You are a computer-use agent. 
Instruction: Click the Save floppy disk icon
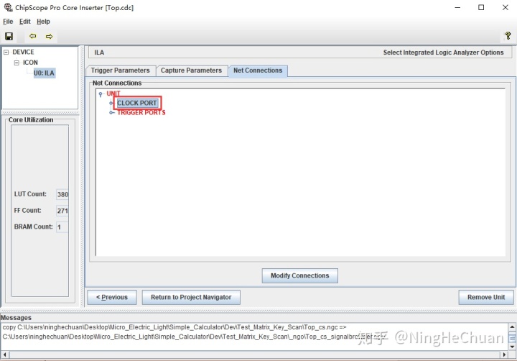pyautogui.click(x=9, y=37)
